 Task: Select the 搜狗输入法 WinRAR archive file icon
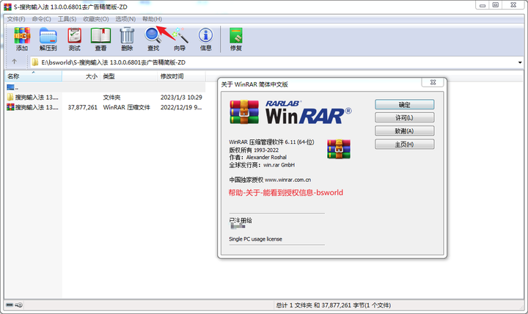(10, 107)
